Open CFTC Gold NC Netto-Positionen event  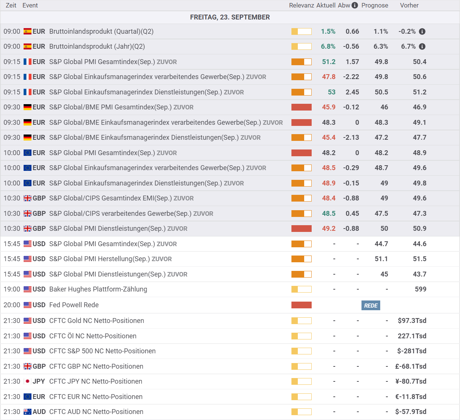click(97, 321)
